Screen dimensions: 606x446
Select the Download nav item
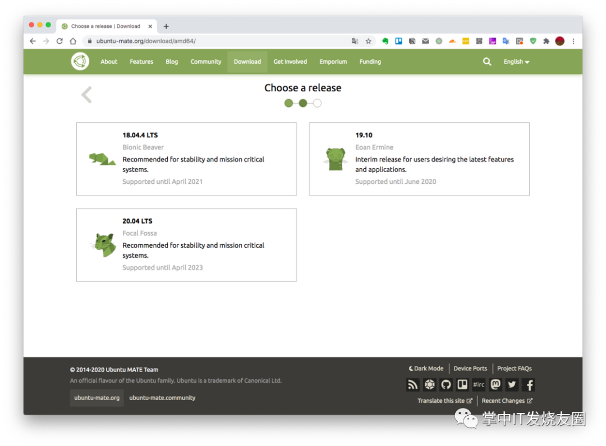pyautogui.click(x=247, y=62)
